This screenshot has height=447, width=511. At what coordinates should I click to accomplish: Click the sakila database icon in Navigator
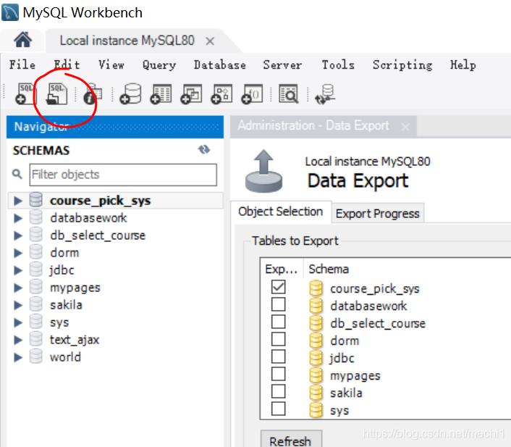point(36,304)
